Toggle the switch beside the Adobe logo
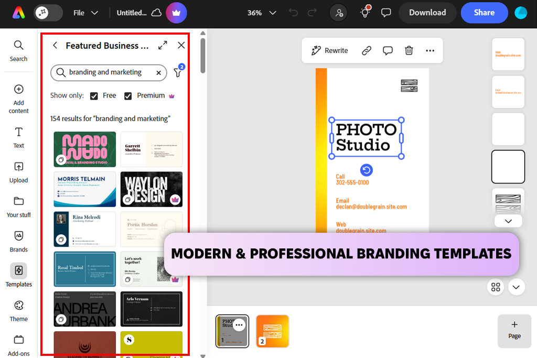The image size is (537, 358). click(48, 13)
